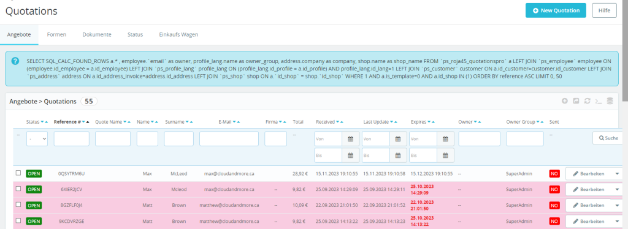Viewport: 628px width, 229px height.
Task: Select checkbox for quote 0QSYTRM6U
Action: (x=18, y=173)
